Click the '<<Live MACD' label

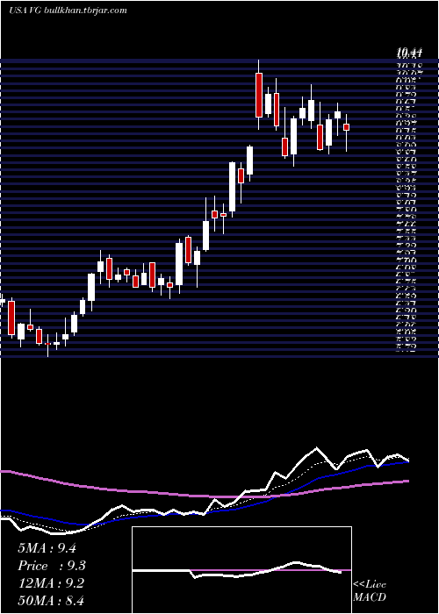point(370,591)
